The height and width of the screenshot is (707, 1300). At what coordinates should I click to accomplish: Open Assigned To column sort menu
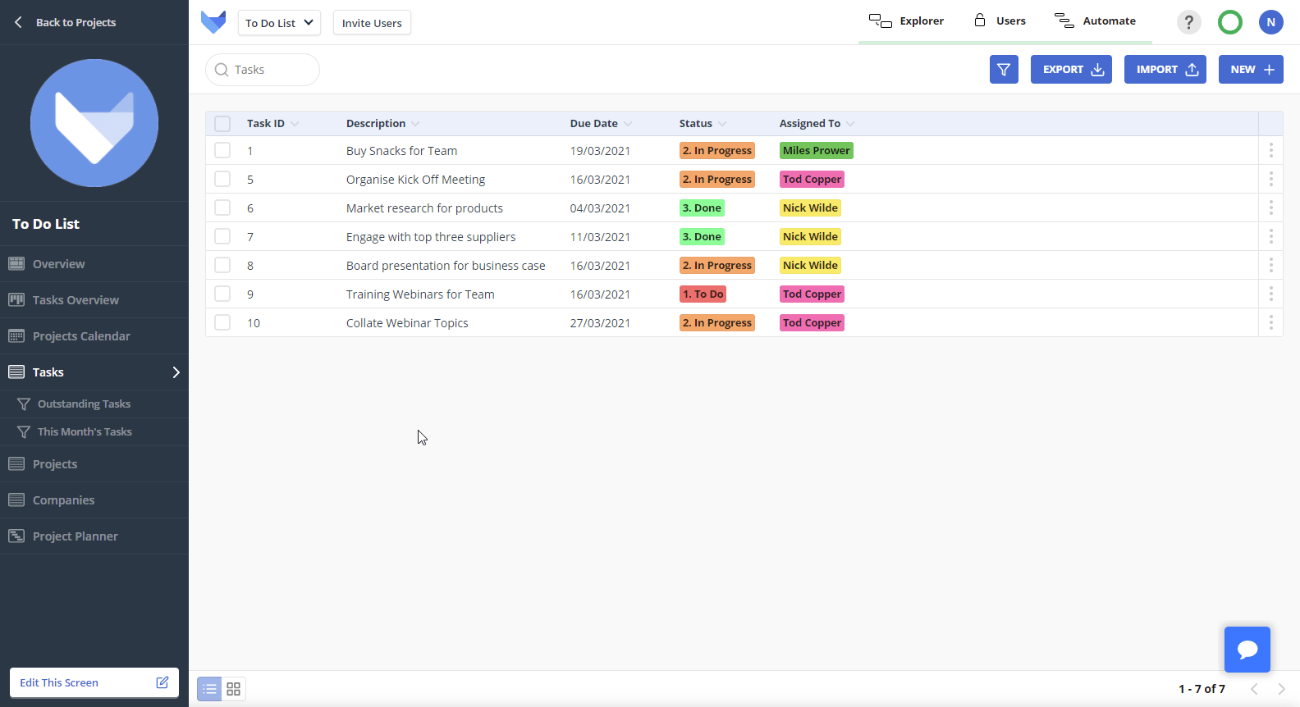(850, 124)
